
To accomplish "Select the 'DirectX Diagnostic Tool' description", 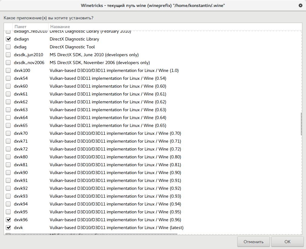I will [x=72, y=47].
